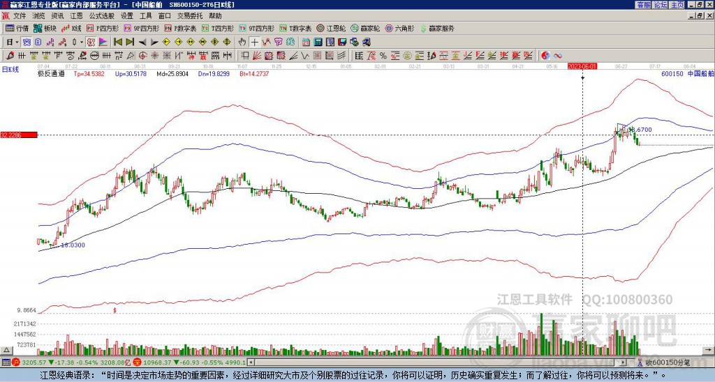The width and height of the screenshot is (715, 382).
Task: Click the up-triangle panel button near volume
Action: click(6, 351)
